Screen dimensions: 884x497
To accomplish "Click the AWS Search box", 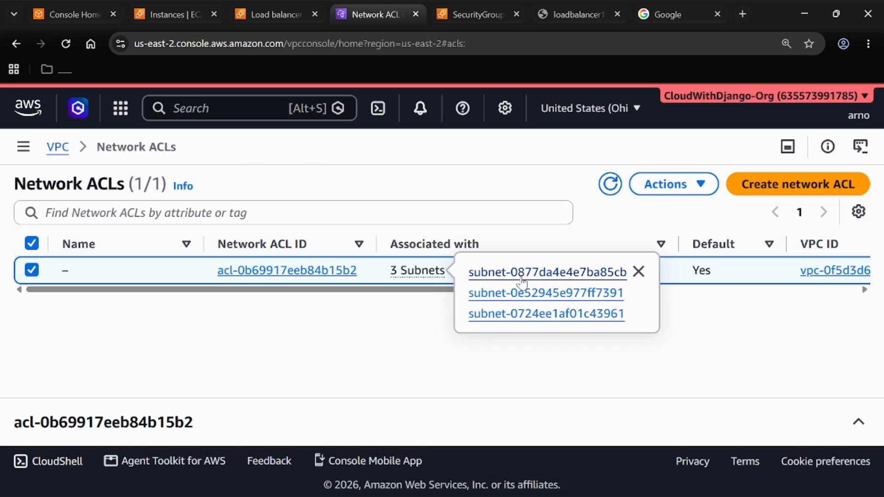I will pyautogui.click(x=249, y=108).
